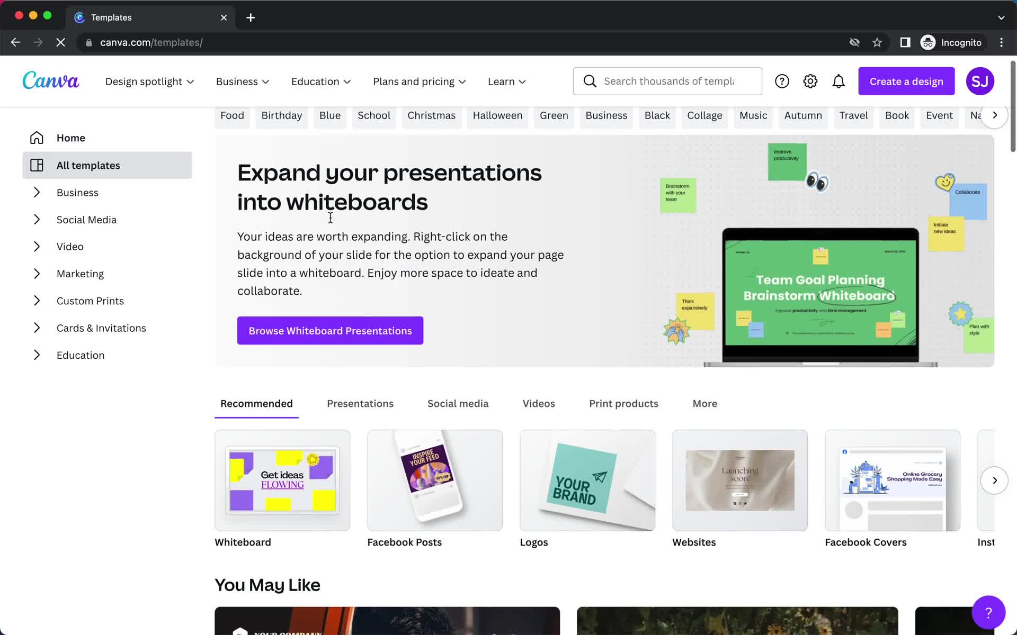
Task: Select the Presentations tab
Action: (360, 403)
